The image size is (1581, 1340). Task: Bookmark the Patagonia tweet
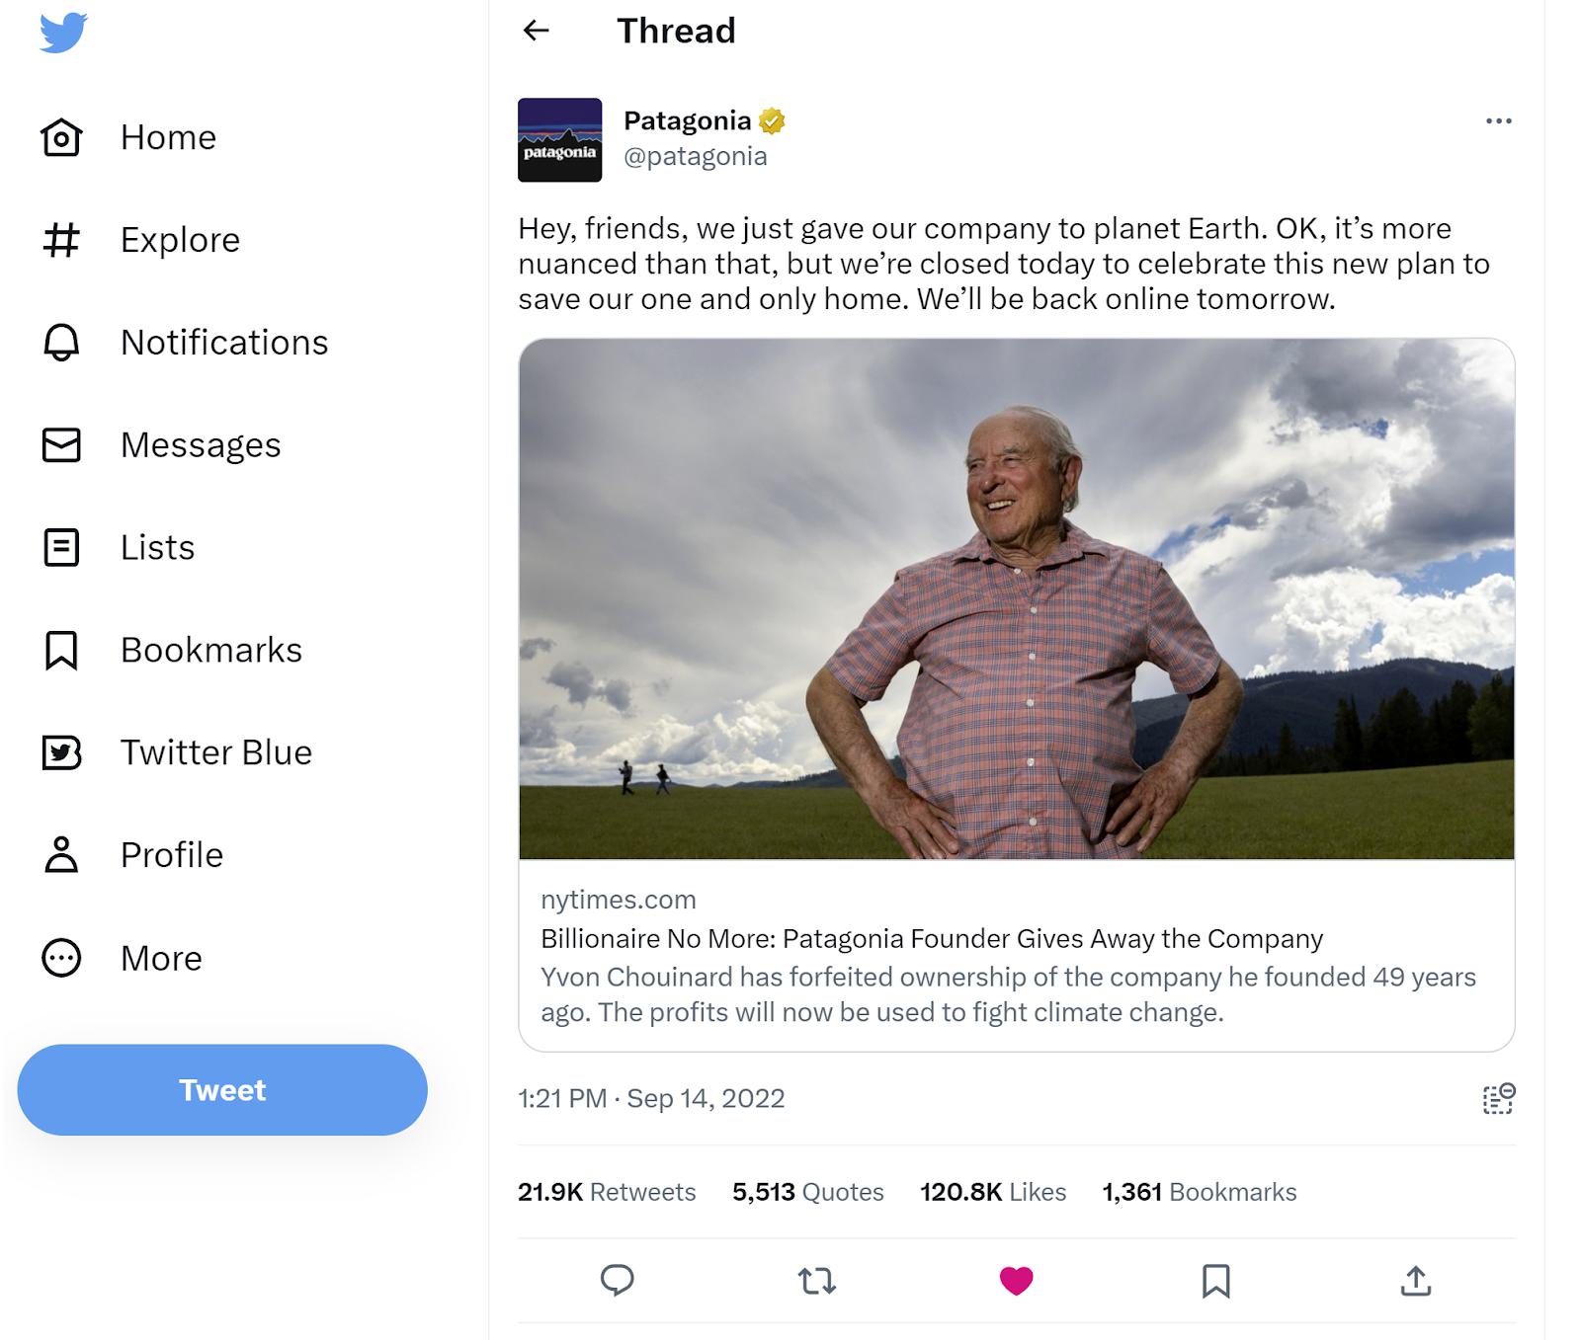click(1215, 1281)
